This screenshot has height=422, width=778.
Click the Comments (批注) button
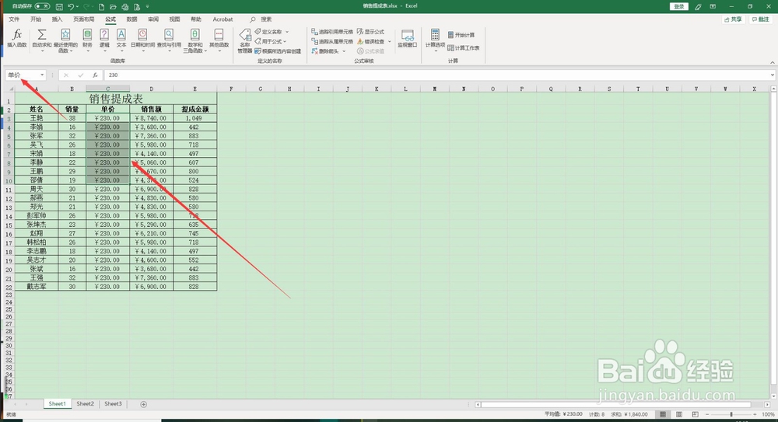tap(760, 19)
